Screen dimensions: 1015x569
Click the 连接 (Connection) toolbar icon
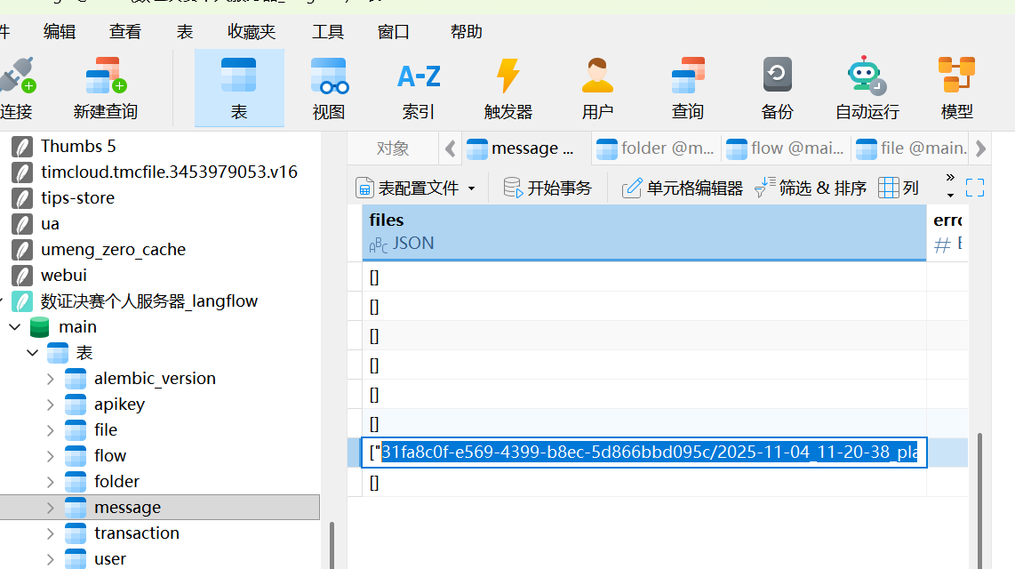[x=16, y=88]
